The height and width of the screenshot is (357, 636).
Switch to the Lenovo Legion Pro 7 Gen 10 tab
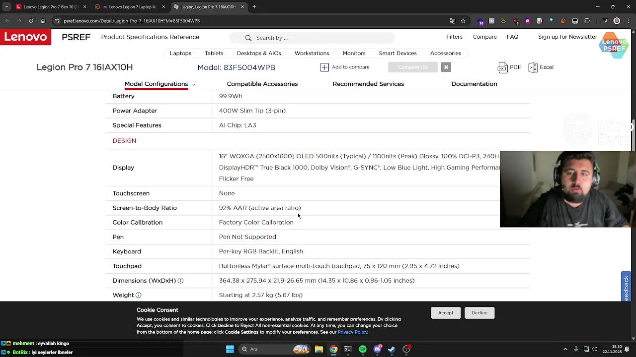(51, 7)
